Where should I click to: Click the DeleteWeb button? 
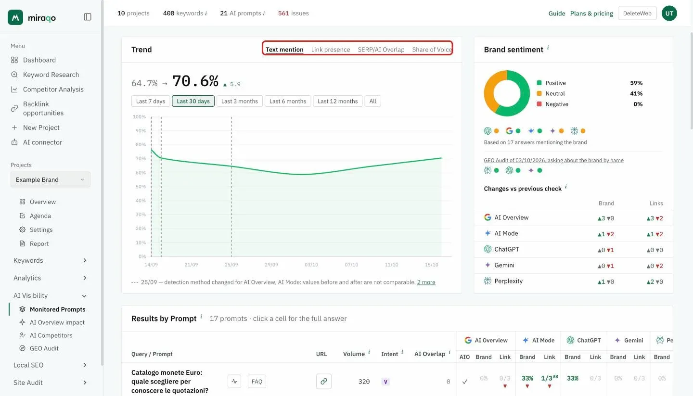point(637,13)
